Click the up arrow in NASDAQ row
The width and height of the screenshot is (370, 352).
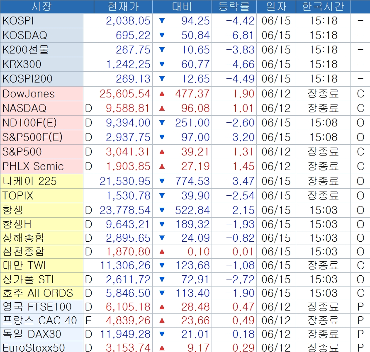[162, 109]
